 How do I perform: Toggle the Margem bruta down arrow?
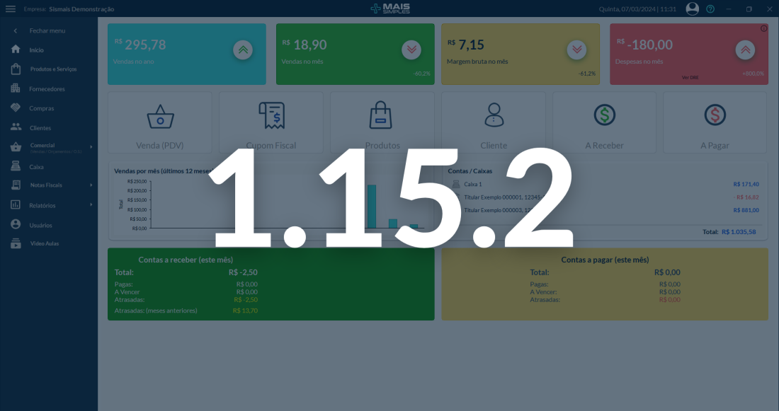(576, 50)
